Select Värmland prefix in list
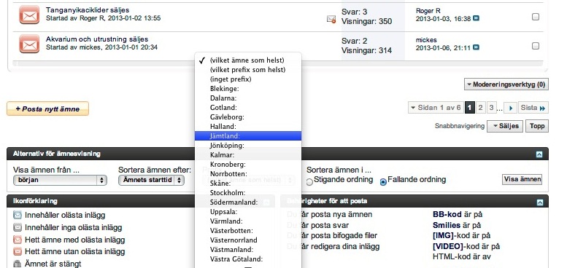This screenshot has width=567, height=268. 247,221
